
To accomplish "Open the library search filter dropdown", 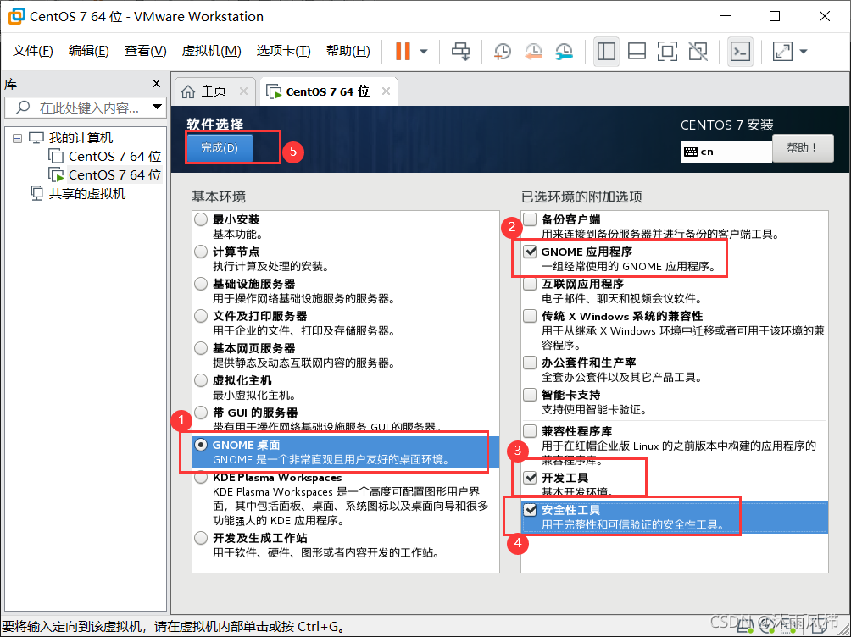I will click(157, 107).
